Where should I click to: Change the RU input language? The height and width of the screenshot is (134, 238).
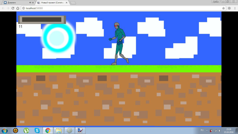(x=202, y=130)
